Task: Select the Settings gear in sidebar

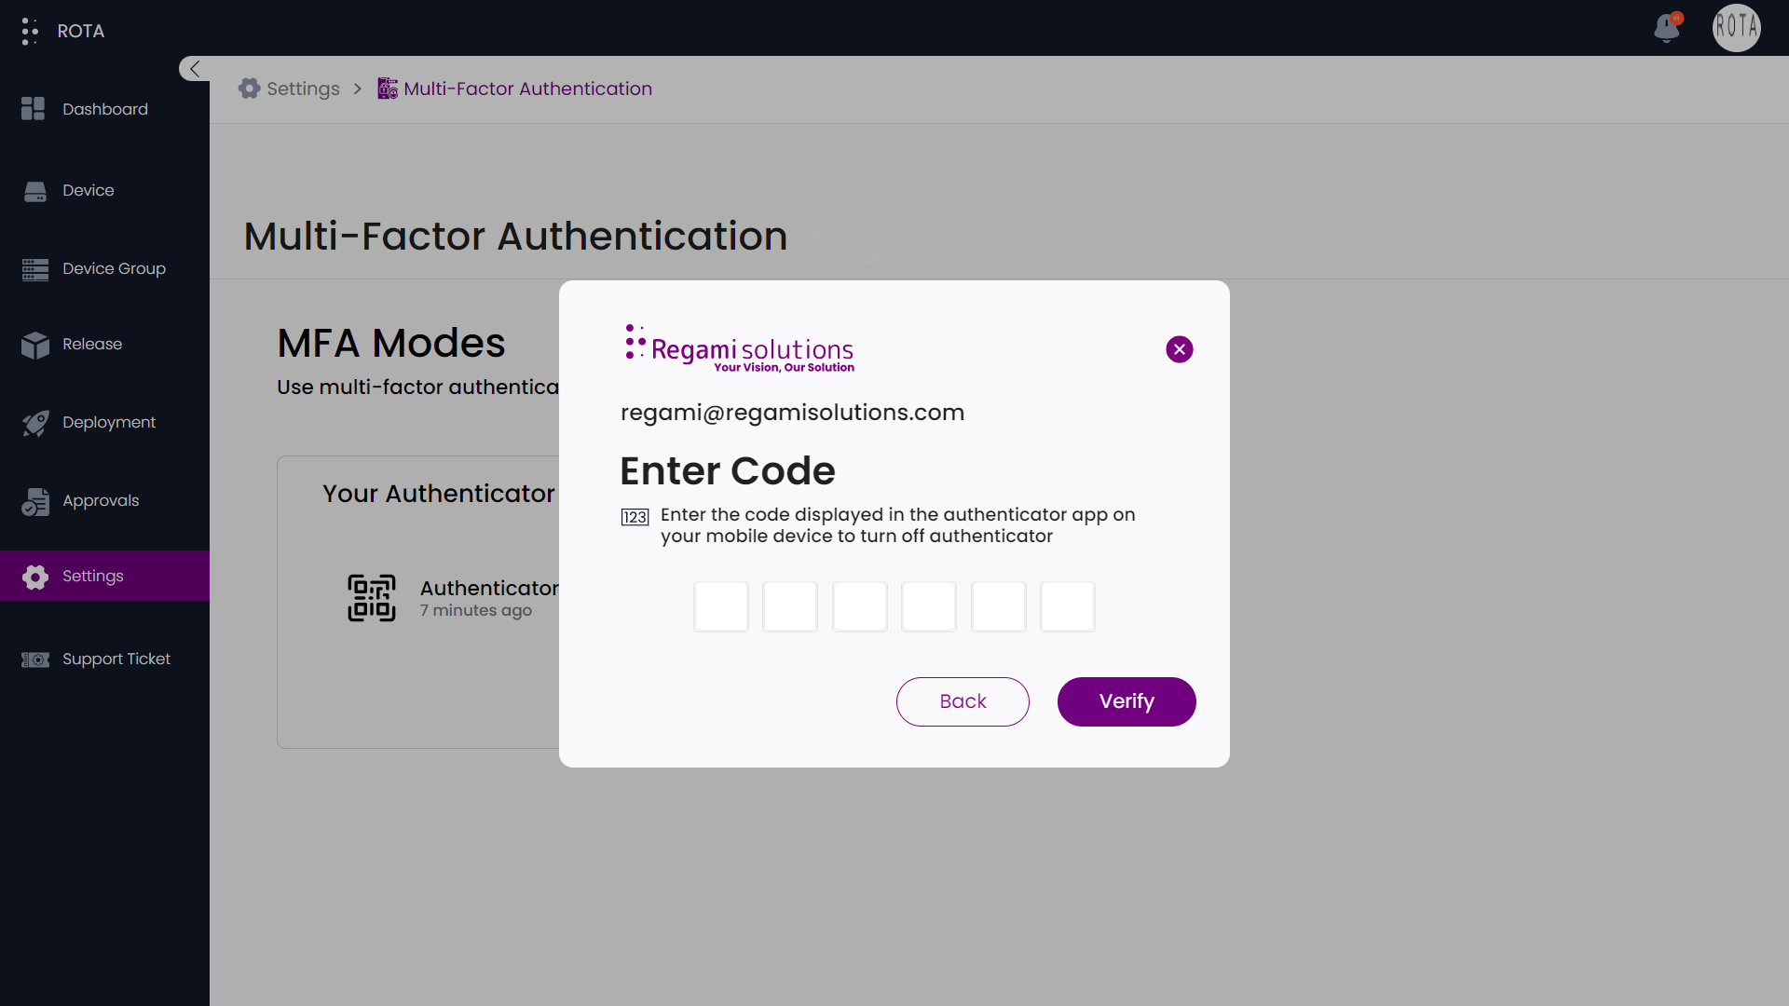Action: coord(35,577)
